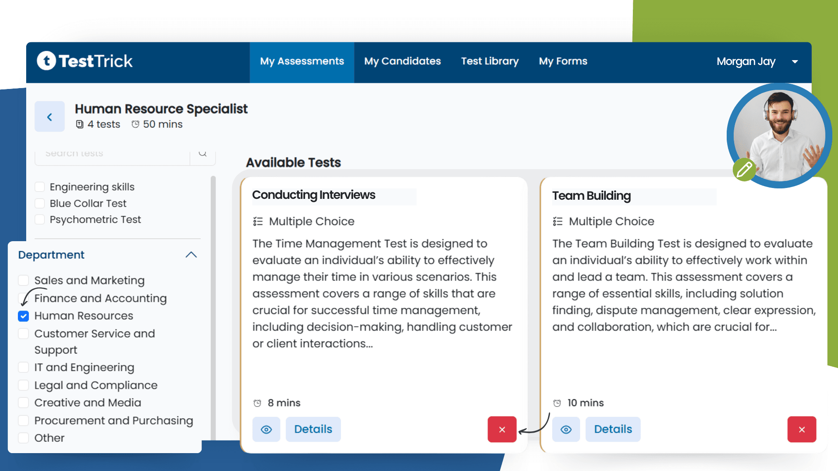Image resolution: width=838 pixels, height=471 pixels.
Task: Click inside the search tests field
Action: tap(109, 153)
